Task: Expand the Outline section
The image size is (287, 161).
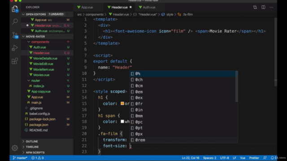Action: [47, 141]
